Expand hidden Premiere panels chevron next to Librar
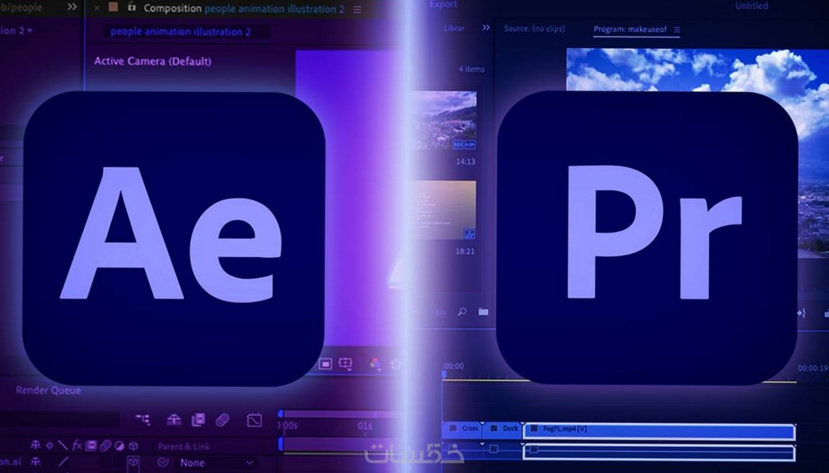This screenshot has height=473, width=829. tap(486, 28)
